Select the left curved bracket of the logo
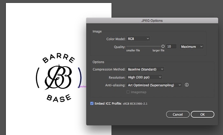Image resolution: width=223 pixels, height=135 pixels. pos(38,77)
